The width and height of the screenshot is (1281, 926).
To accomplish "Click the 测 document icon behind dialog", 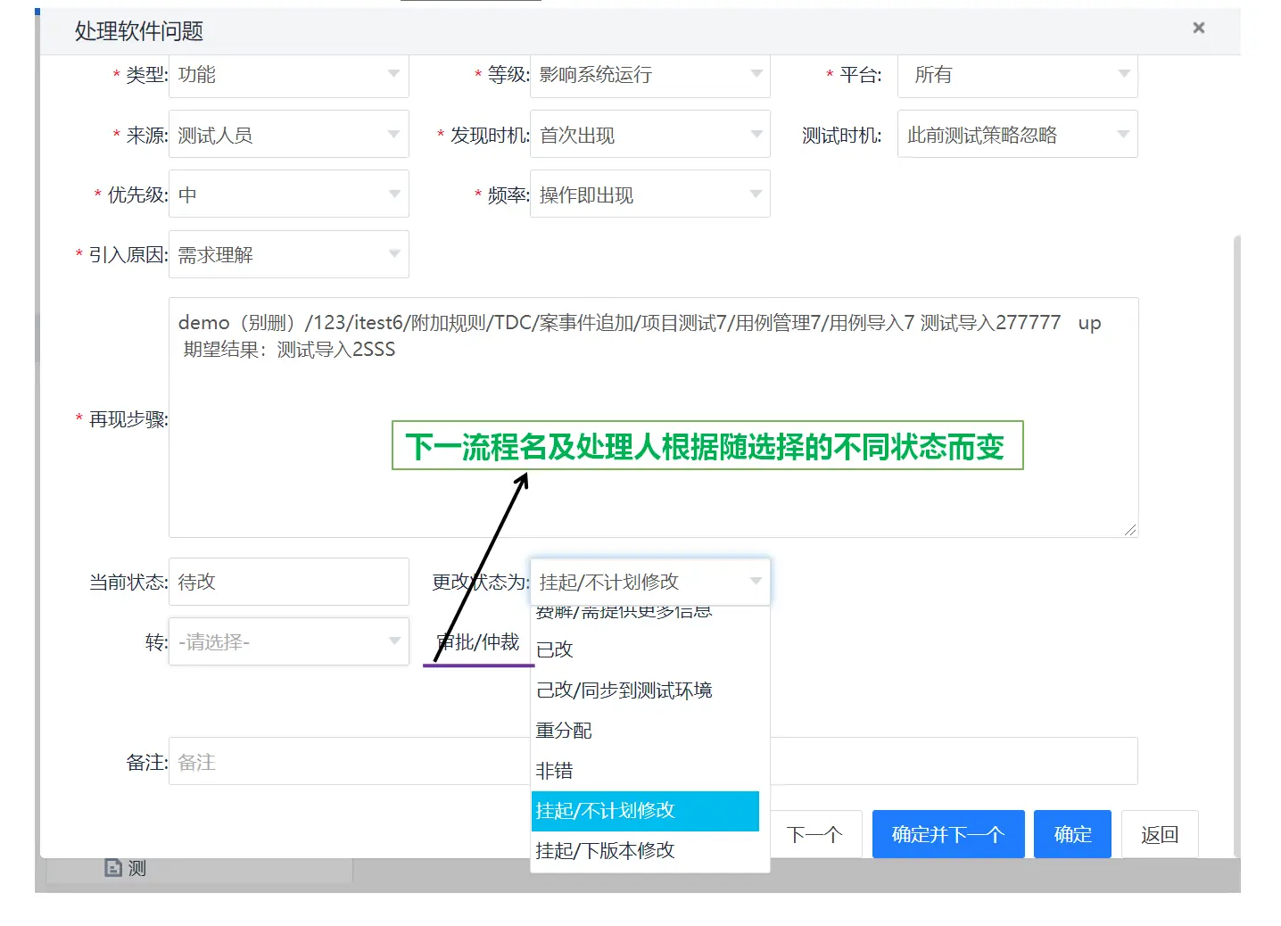I will [x=113, y=867].
